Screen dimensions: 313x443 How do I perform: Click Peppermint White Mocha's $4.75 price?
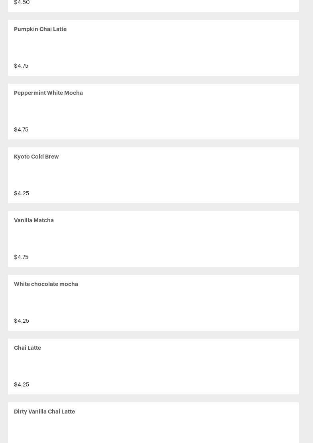click(21, 129)
